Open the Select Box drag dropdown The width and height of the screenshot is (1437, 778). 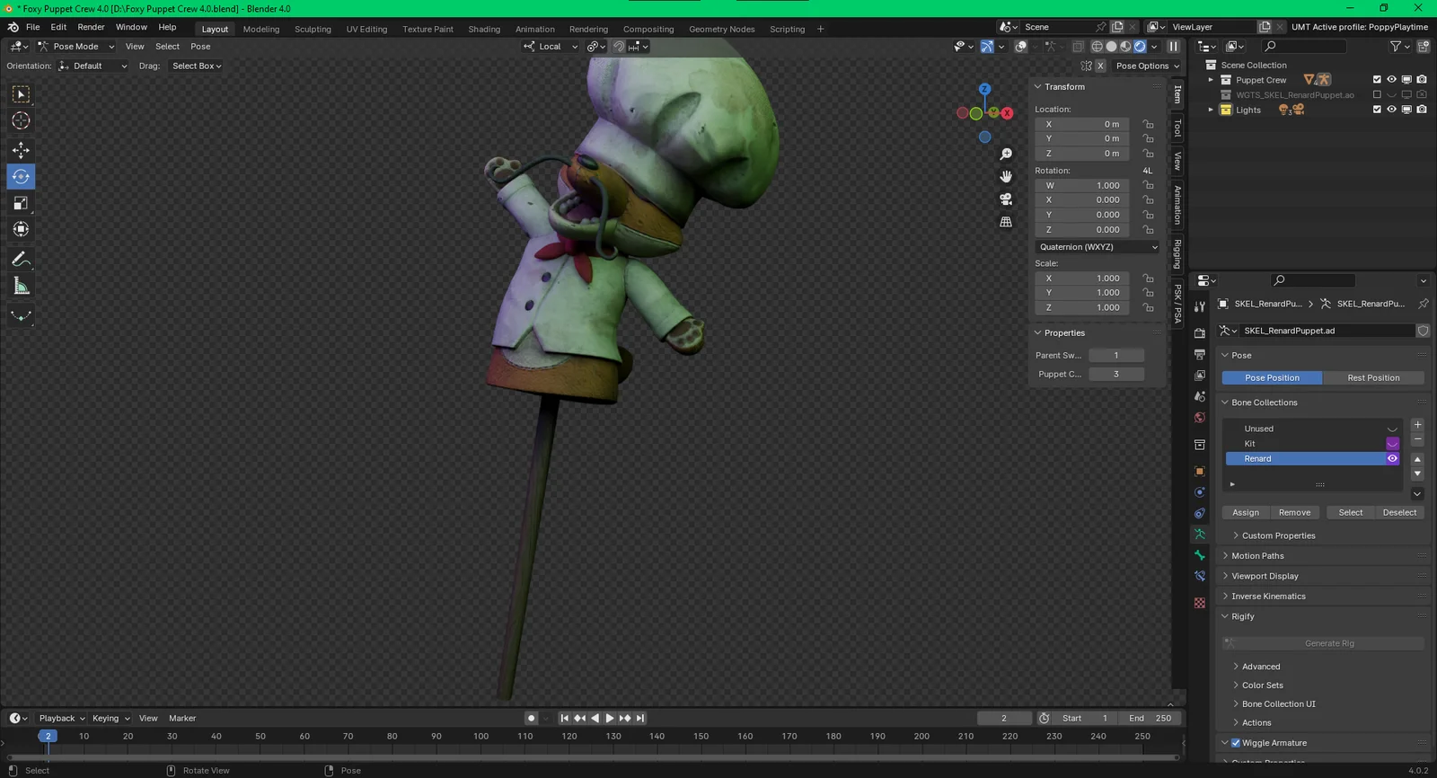tap(197, 66)
